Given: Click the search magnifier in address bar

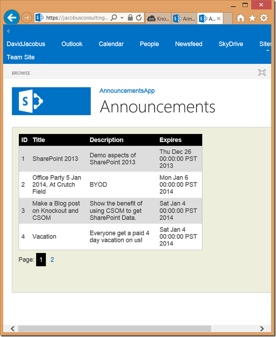Looking at the screenshot, I should (x=114, y=18).
